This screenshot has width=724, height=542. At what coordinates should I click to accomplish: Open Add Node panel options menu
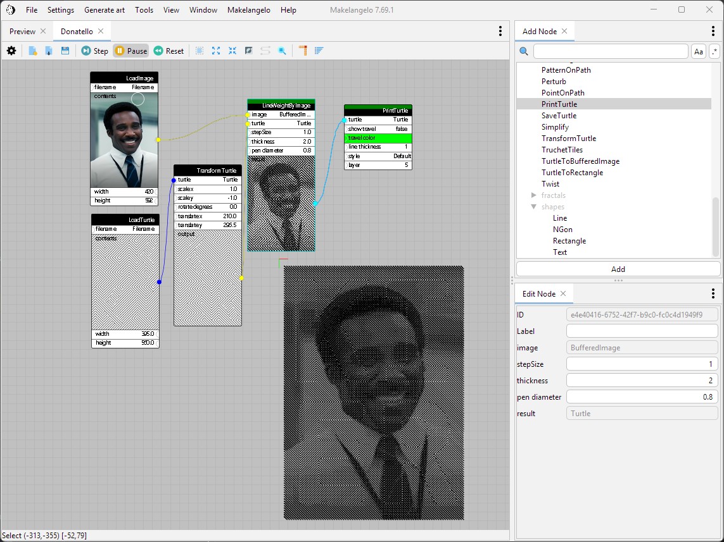713,31
